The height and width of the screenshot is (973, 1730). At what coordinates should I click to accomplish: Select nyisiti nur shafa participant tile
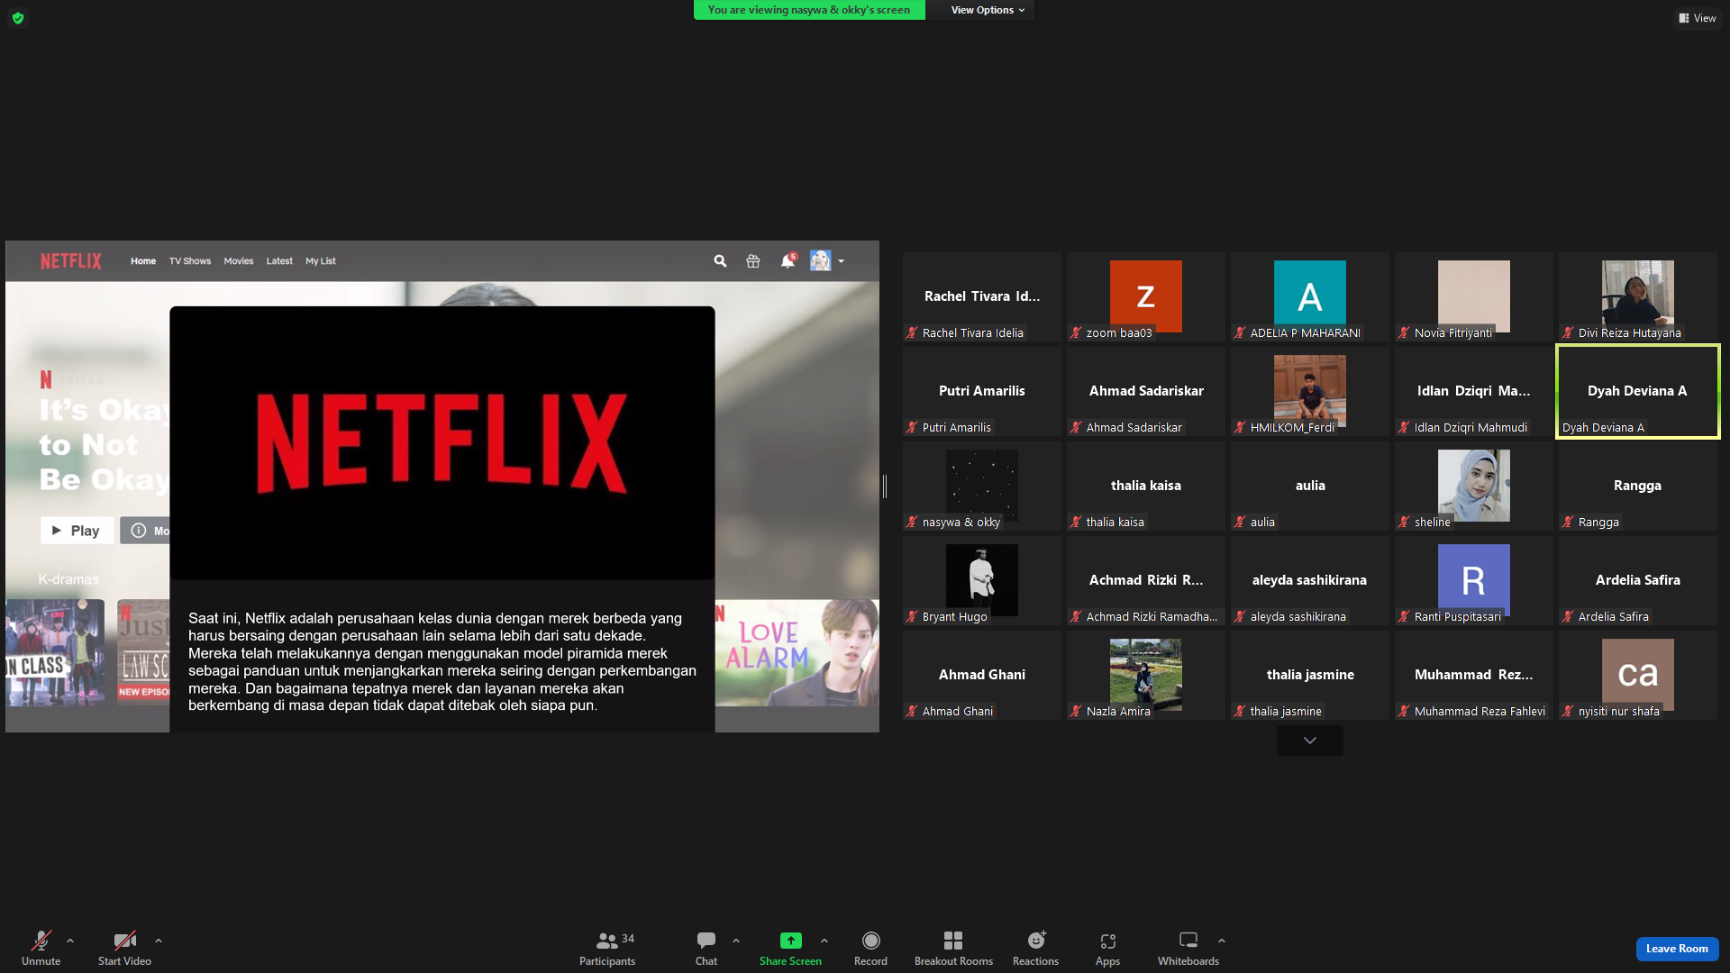[1638, 675]
